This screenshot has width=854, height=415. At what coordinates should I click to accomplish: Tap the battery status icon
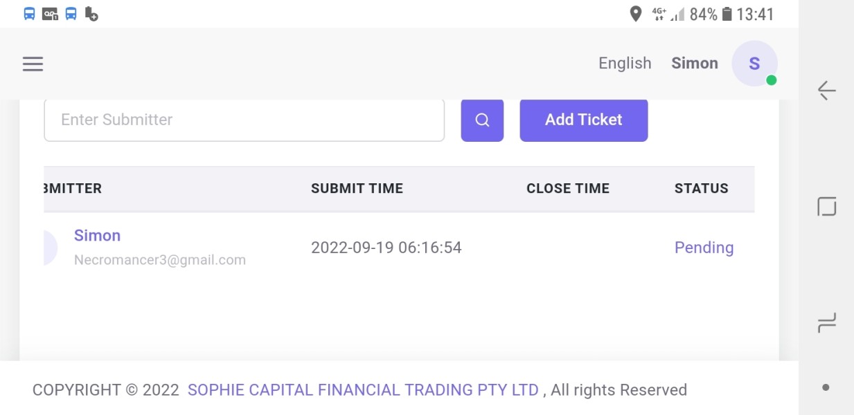727,14
